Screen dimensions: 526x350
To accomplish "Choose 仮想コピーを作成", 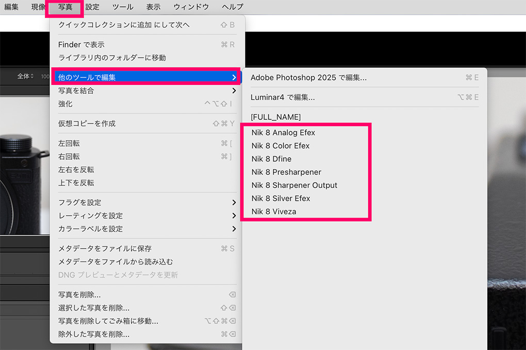I will pos(147,124).
